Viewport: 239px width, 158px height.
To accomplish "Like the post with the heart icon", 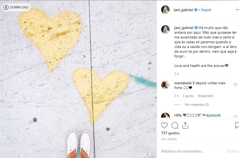I will (164, 125).
